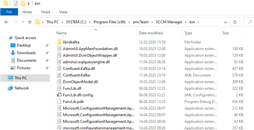
Task: Refresh the bin folder view
Action: point(235,22)
